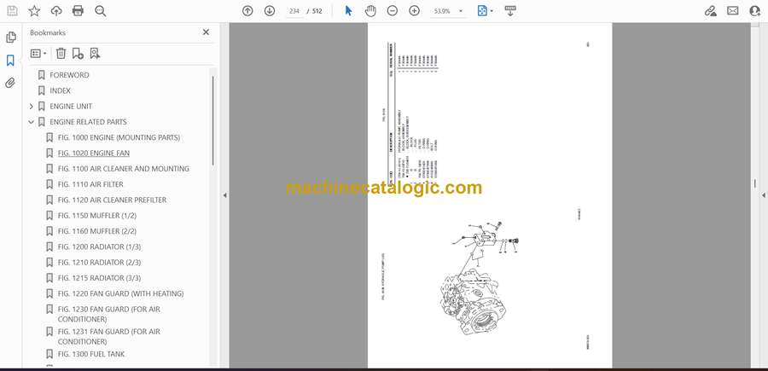Image resolution: width=768 pixels, height=371 pixels.
Task: Go to FIG. 1020 ENGINE FAN
Action: 94,154
